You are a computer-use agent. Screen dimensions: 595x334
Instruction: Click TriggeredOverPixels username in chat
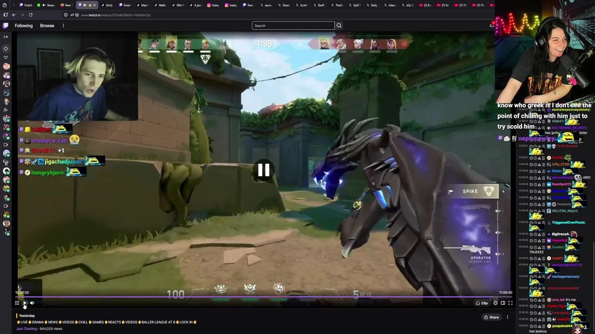tap(569, 223)
